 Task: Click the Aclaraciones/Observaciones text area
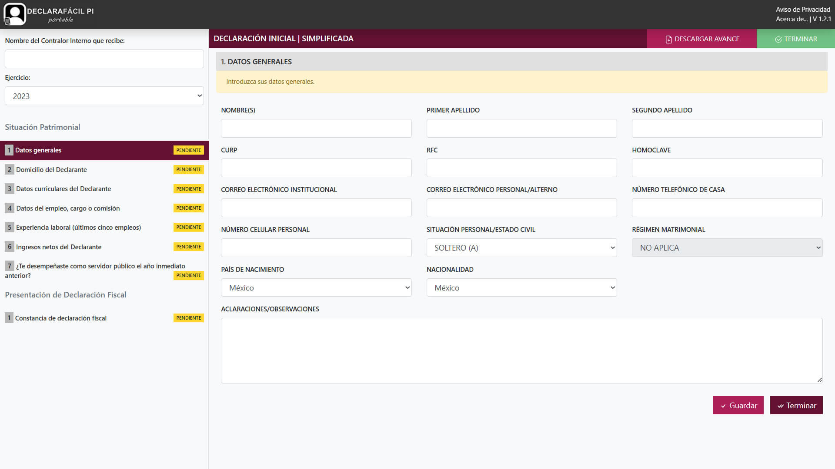(521, 351)
